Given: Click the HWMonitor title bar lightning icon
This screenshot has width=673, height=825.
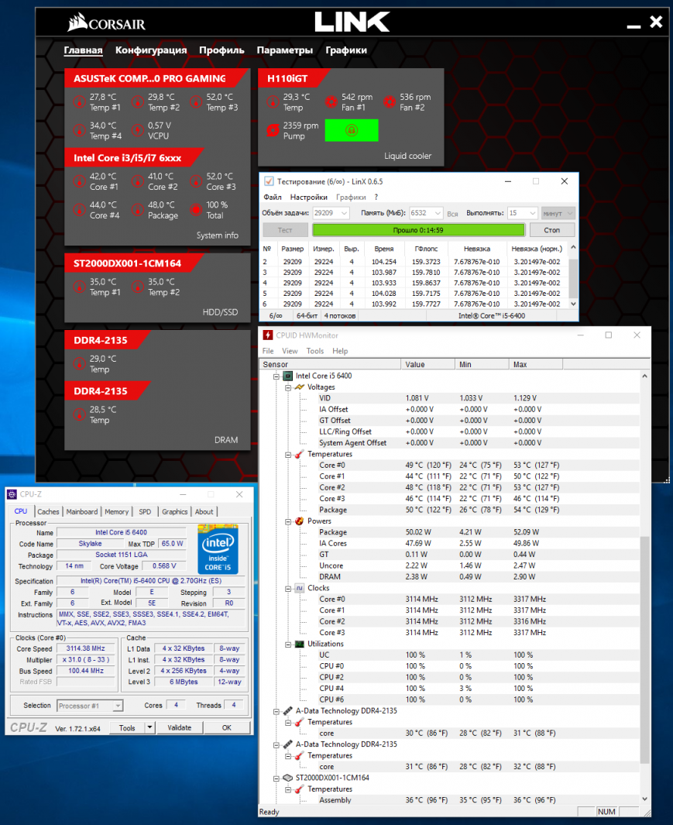Looking at the screenshot, I should [x=268, y=335].
